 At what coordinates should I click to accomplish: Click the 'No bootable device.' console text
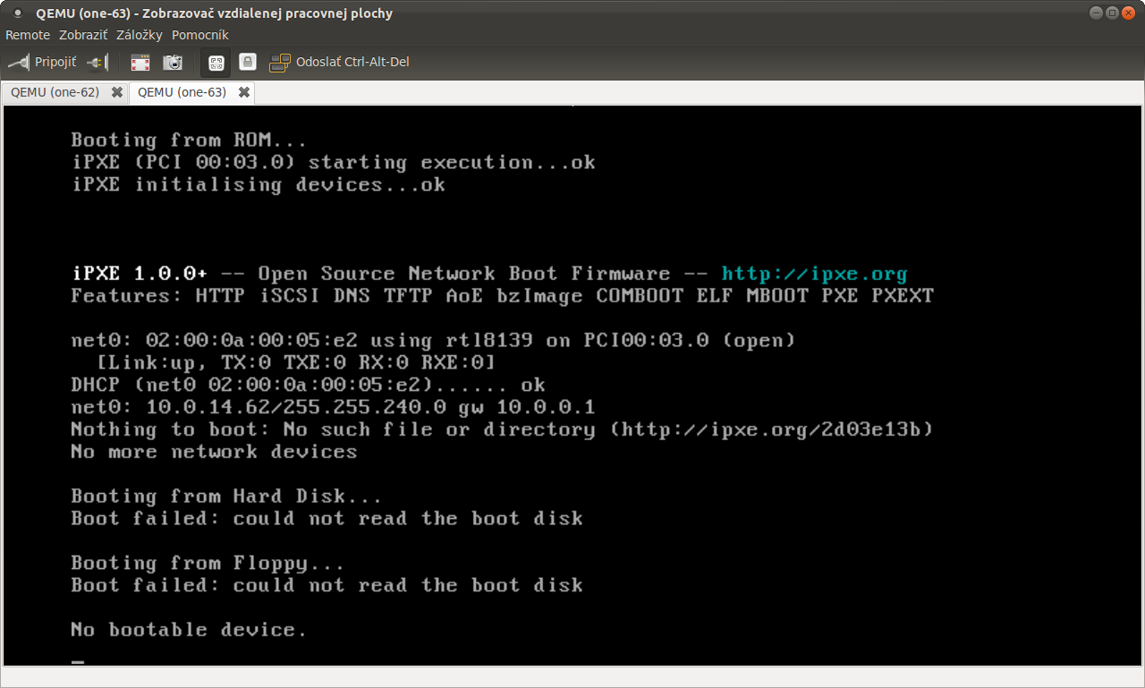(x=189, y=630)
